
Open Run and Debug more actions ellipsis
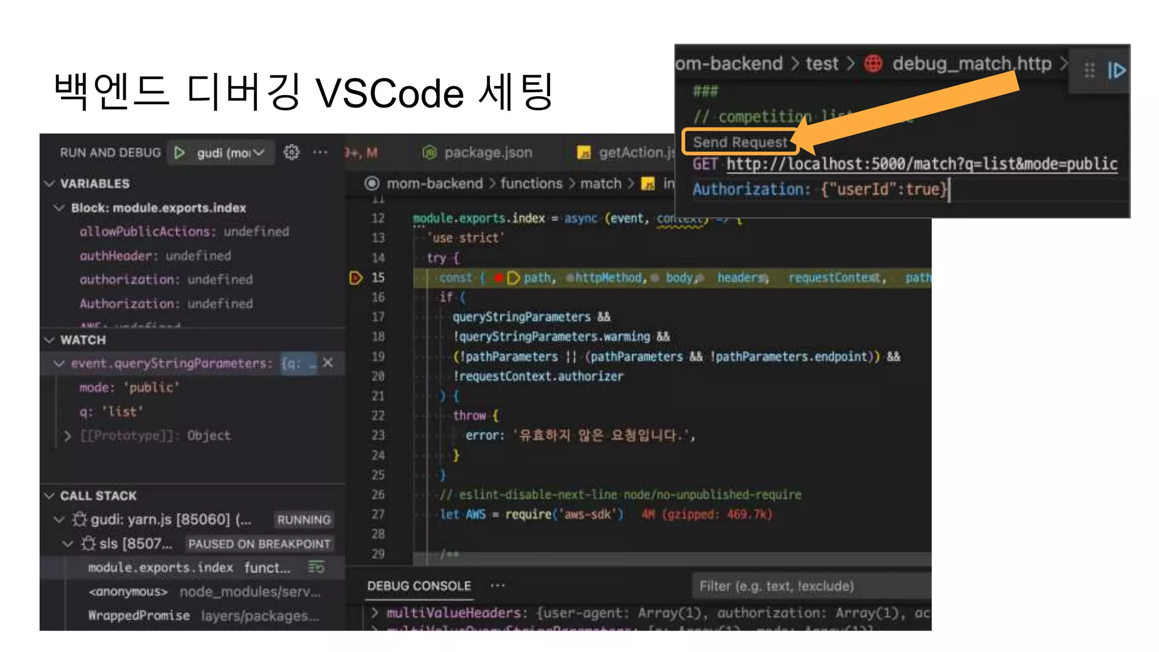320,152
